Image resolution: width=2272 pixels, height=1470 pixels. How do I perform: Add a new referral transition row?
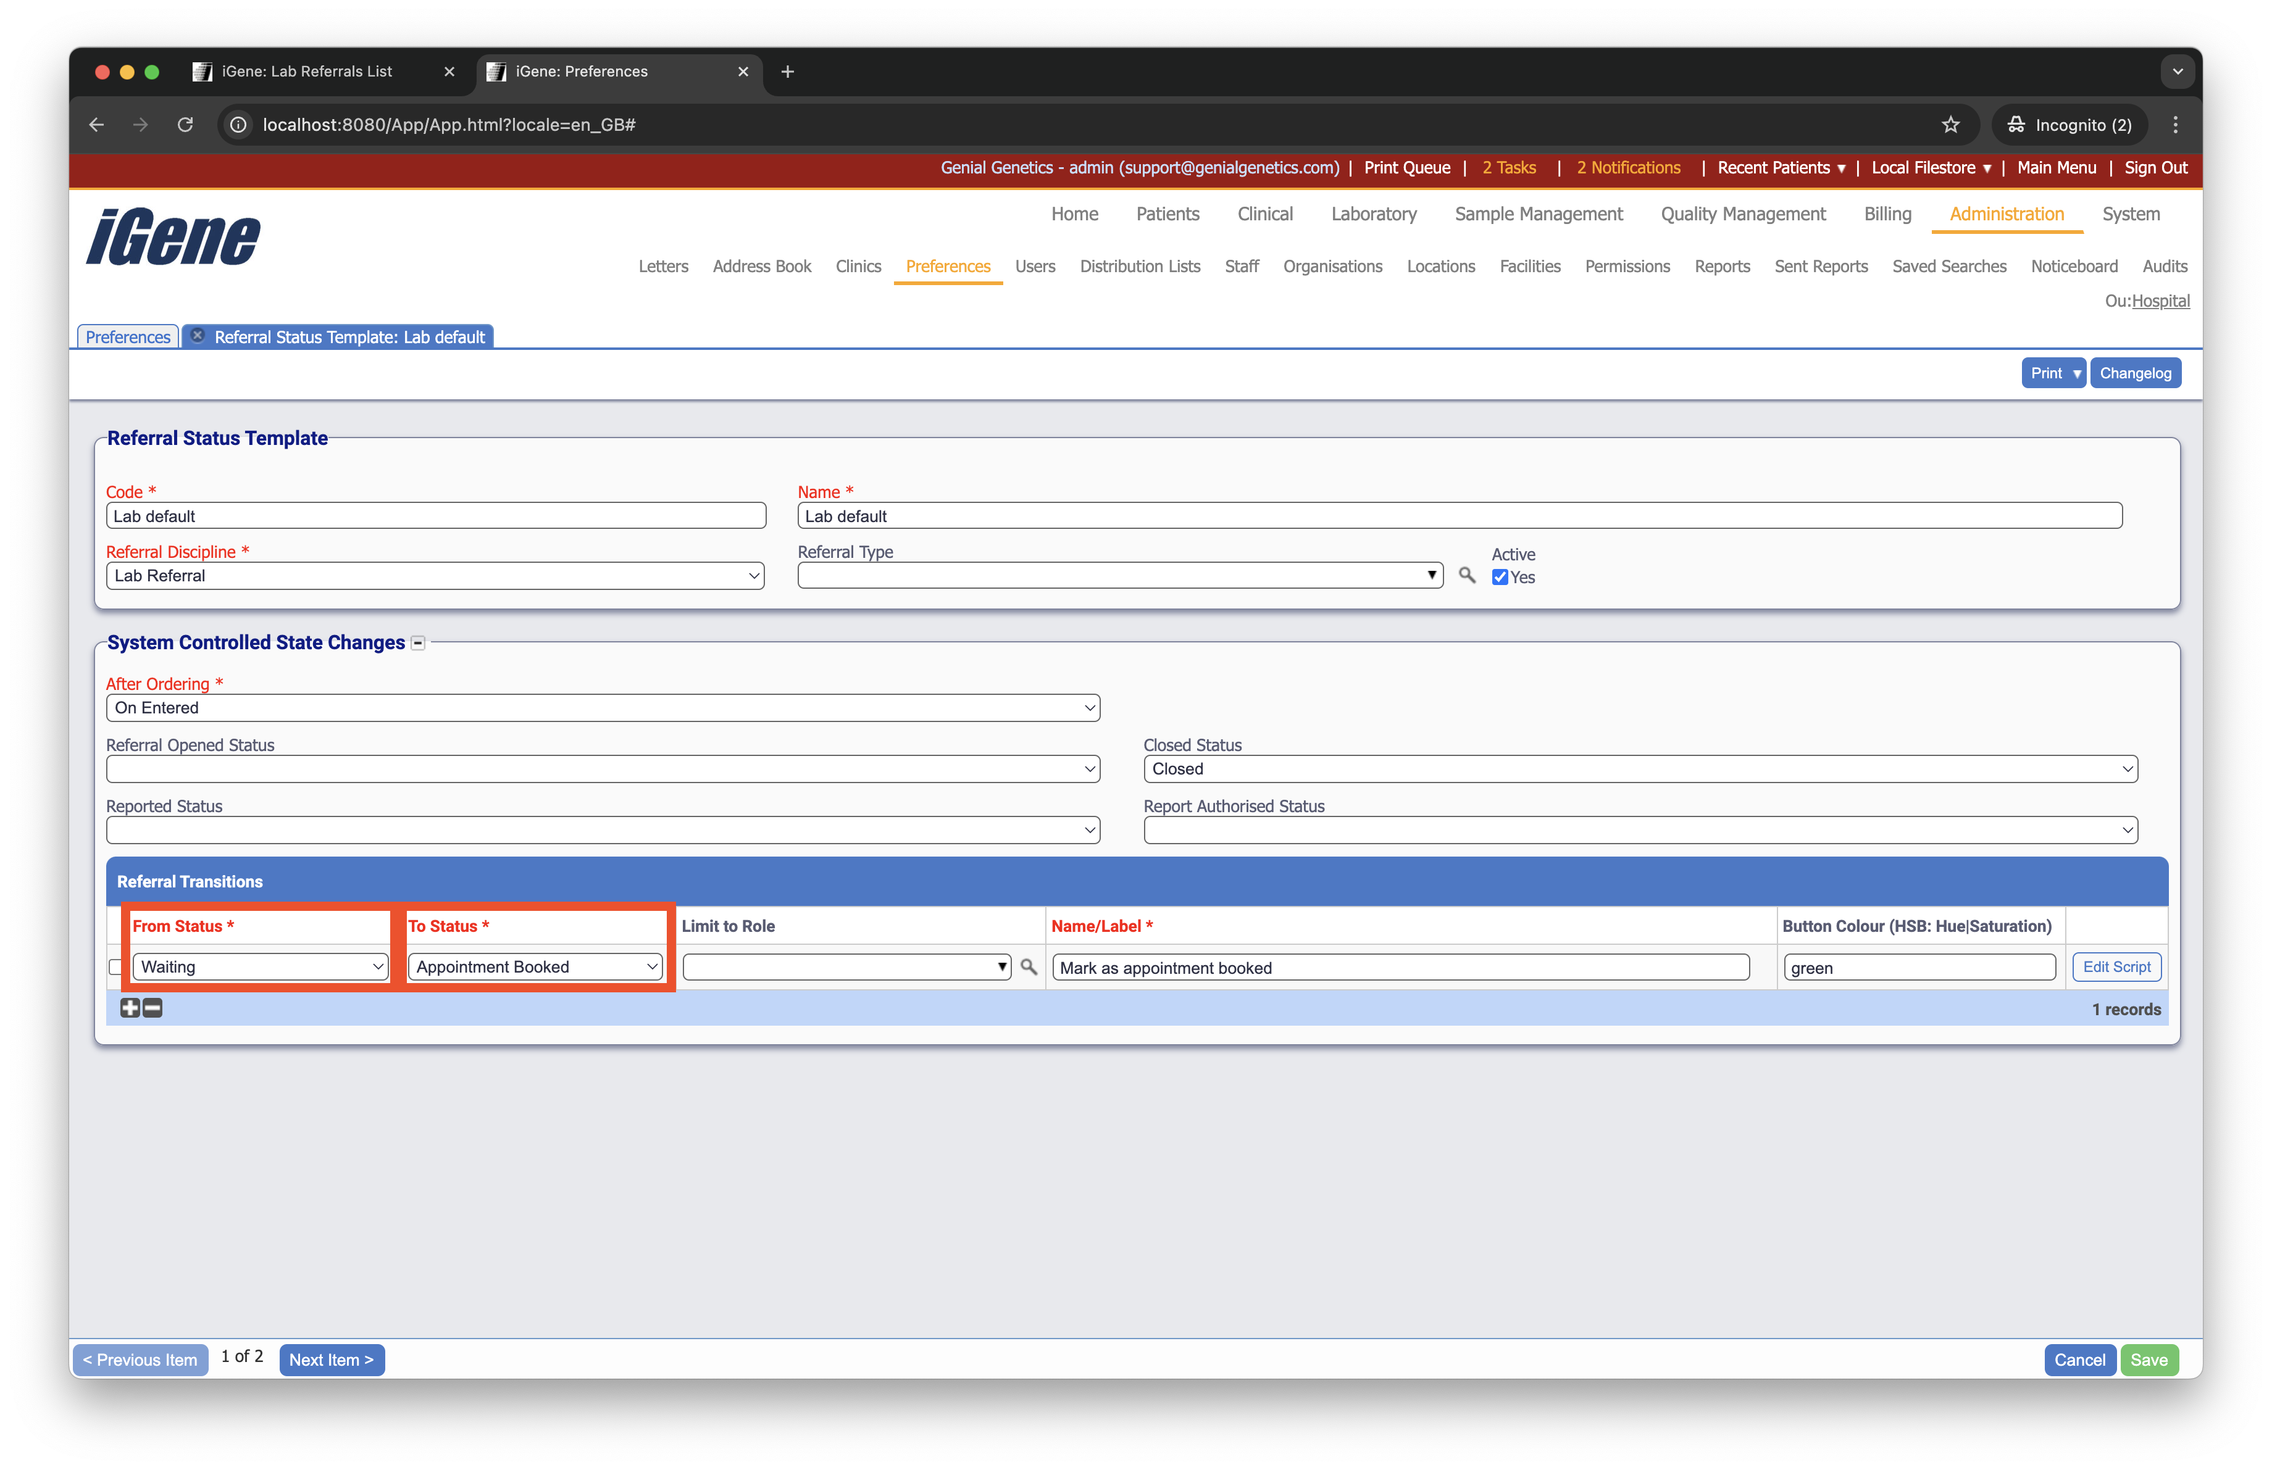pos(130,1007)
